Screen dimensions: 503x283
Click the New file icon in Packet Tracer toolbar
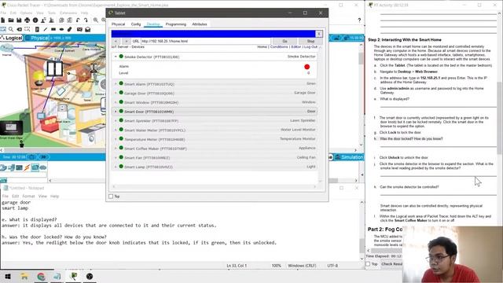[x=3, y=20]
